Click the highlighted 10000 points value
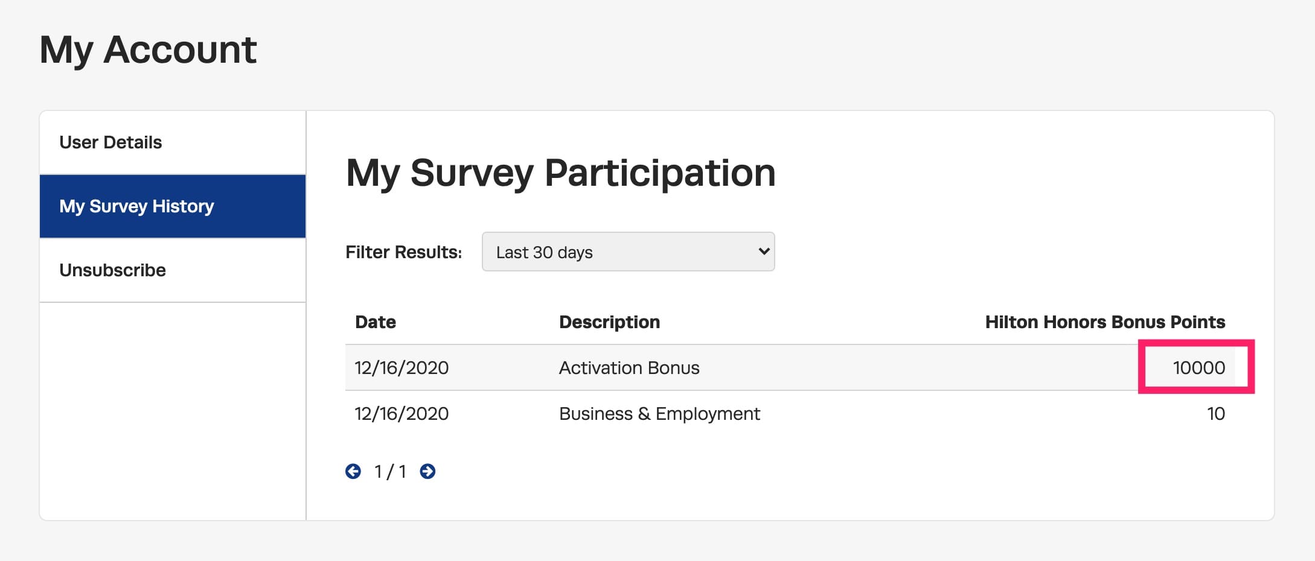The height and width of the screenshot is (561, 1315). [x=1198, y=368]
